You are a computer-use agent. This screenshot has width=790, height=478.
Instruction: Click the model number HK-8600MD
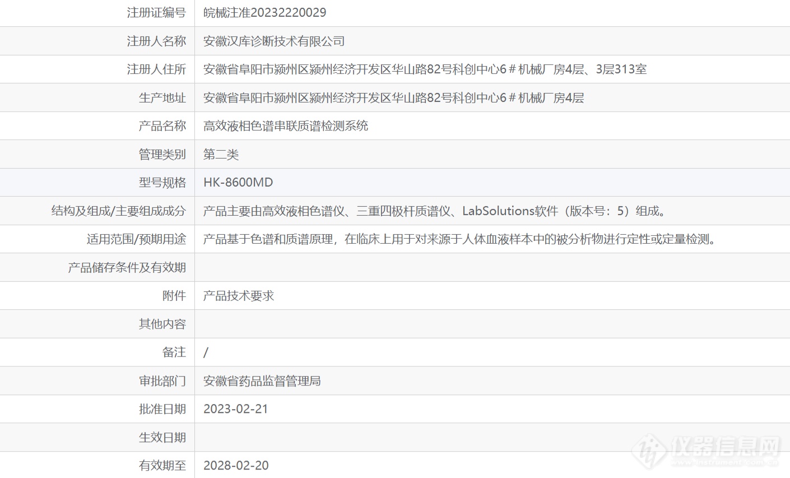(x=238, y=182)
